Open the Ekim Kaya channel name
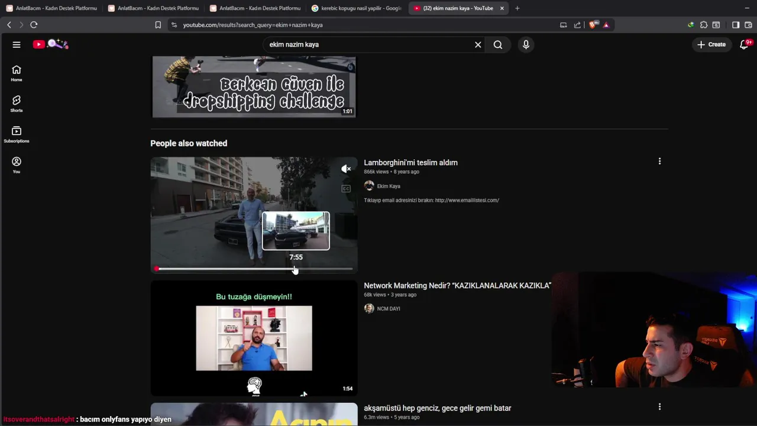The height and width of the screenshot is (426, 757). pyautogui.click(x=389, y=186)
